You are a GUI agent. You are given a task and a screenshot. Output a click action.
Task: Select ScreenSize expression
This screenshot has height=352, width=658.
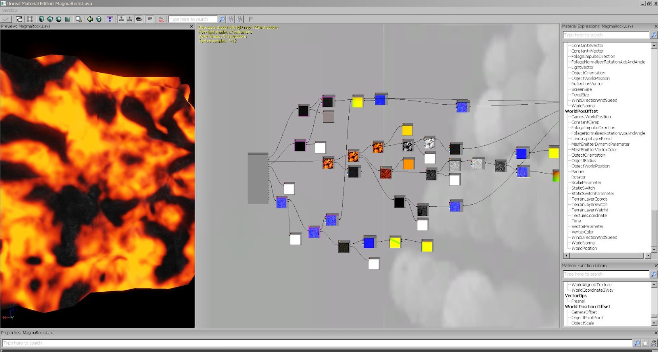582,89
